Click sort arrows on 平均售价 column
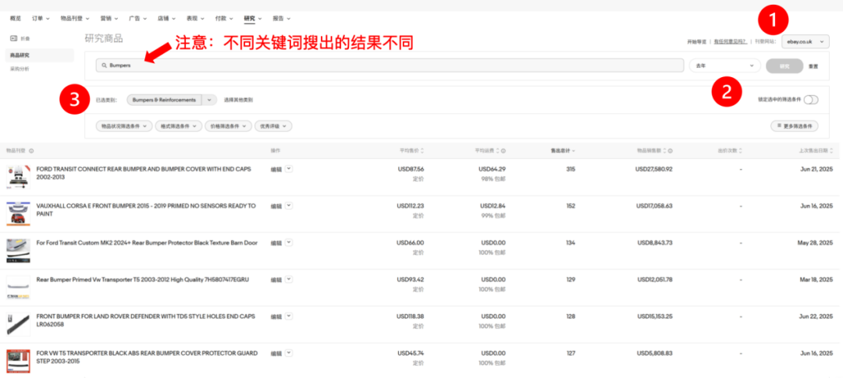This screenshot has width=843, height=378. click(422, 151)
